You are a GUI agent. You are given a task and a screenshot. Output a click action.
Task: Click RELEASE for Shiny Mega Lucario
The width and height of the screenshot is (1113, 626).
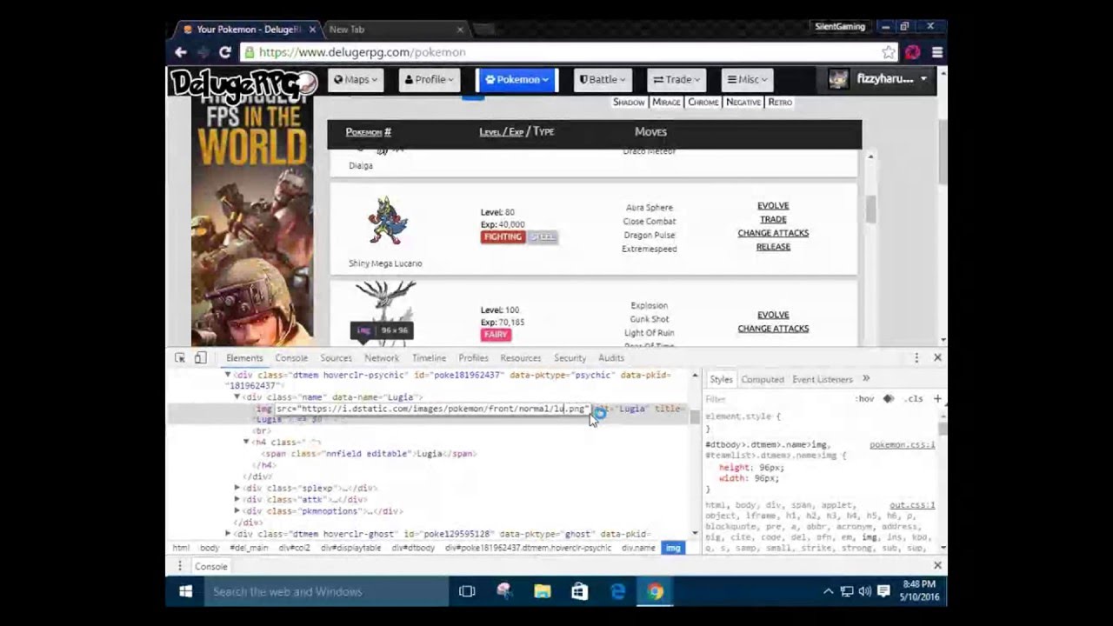(x=773, y=247)
